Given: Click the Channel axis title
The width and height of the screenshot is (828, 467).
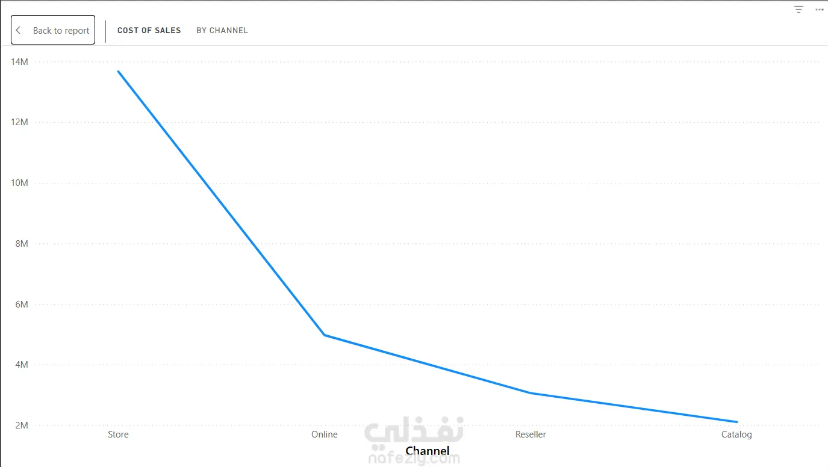Looking at the screenshot, I should click(428, 451).
